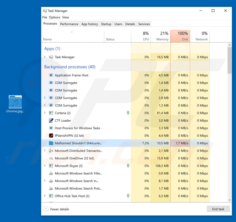Expand the COM Surrogate 2,9 MB row

pos(45,98)
